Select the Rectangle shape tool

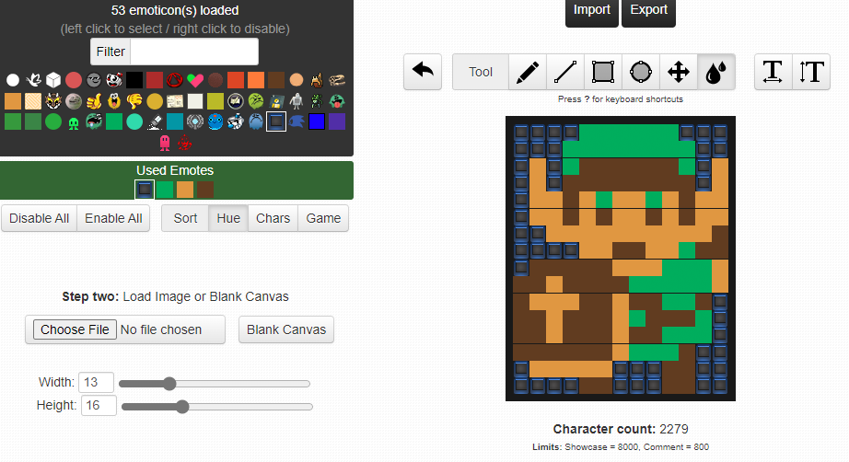tap(603, 72)
